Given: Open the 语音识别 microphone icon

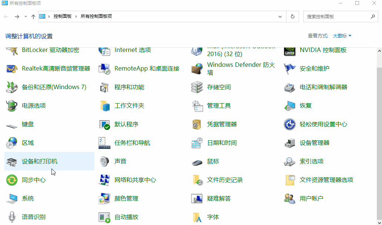Looking at the screenshot, I should point(12,217).
